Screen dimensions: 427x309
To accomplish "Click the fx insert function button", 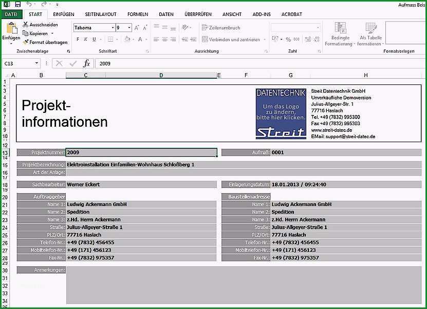I will 87,63.
